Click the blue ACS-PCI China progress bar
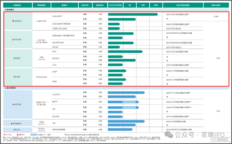The image size is (232, 144). 126,92
